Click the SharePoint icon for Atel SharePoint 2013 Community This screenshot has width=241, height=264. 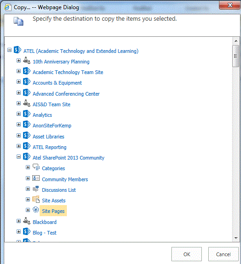[x=27, y=156]
